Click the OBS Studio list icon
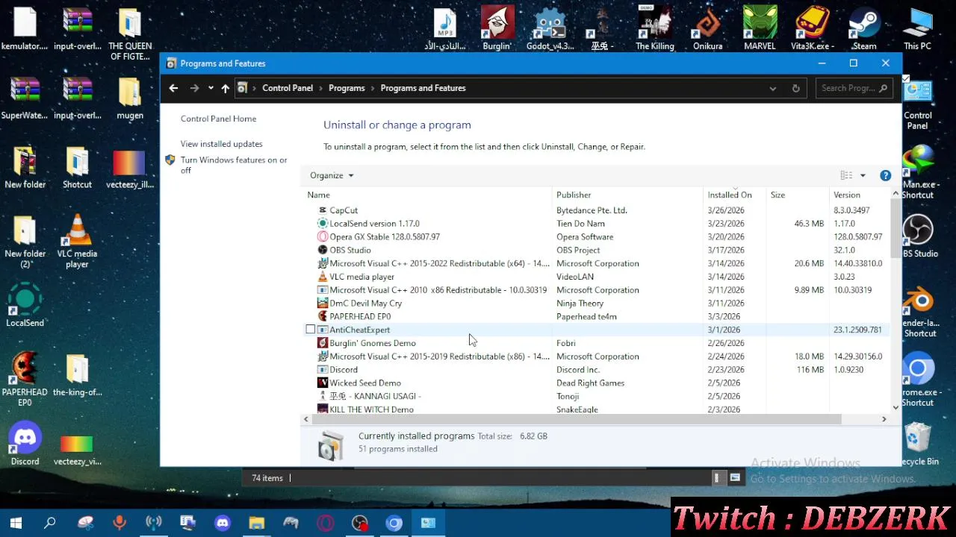Viewport: 956px width, 537px height. pos(323,251)
